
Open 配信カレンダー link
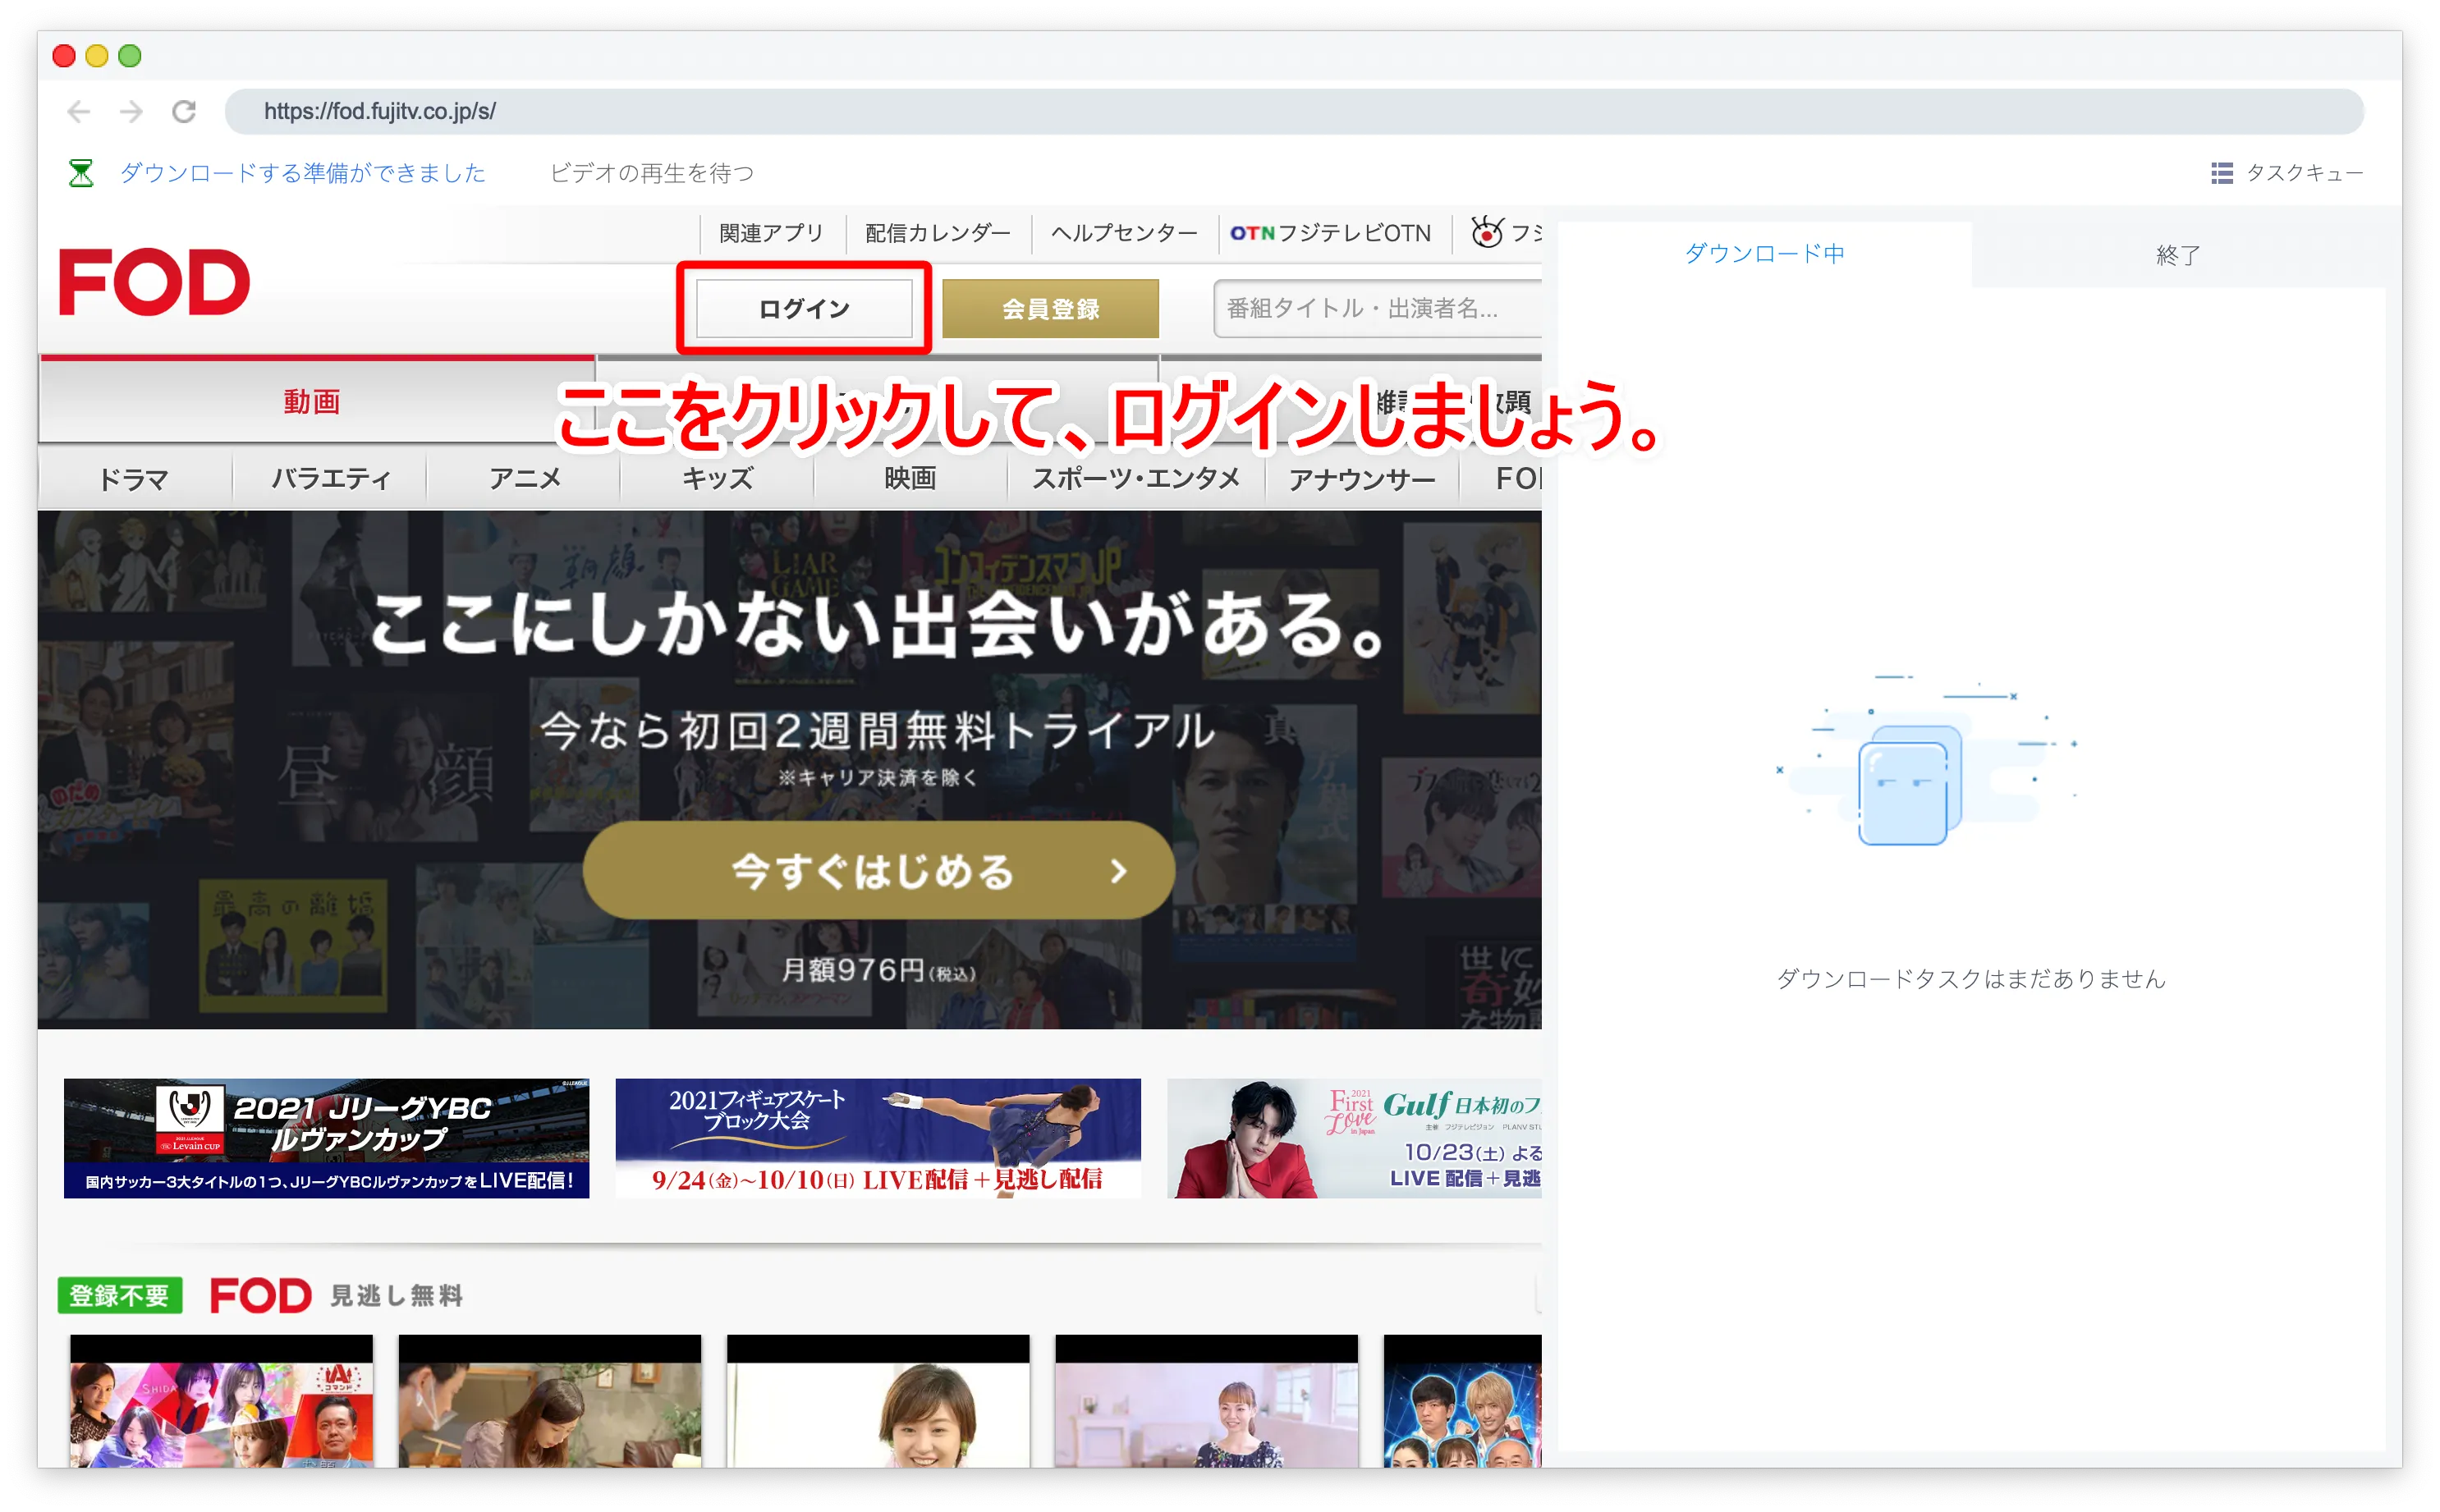[937, 233]
